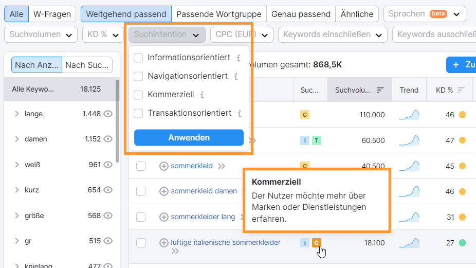Screen dimensions: 476x268
Task: Click the Anwenden button
Action: tap(189, 138)
